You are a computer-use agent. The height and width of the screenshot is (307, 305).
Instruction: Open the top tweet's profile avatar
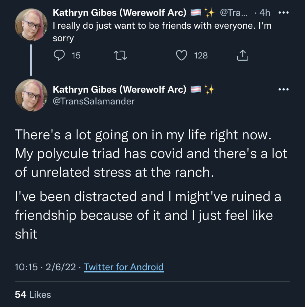tap(31, 25)
